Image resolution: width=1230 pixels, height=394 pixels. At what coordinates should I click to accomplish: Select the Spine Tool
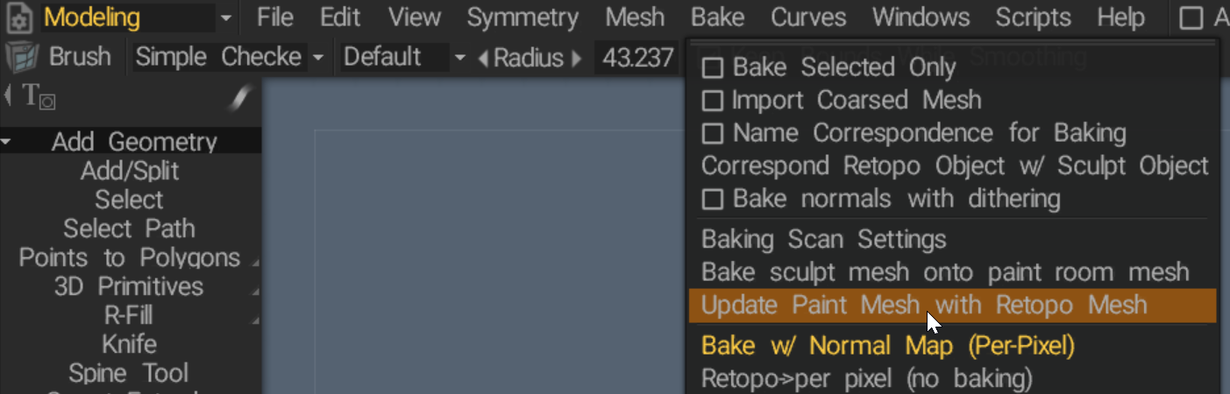tap(129, 373)
